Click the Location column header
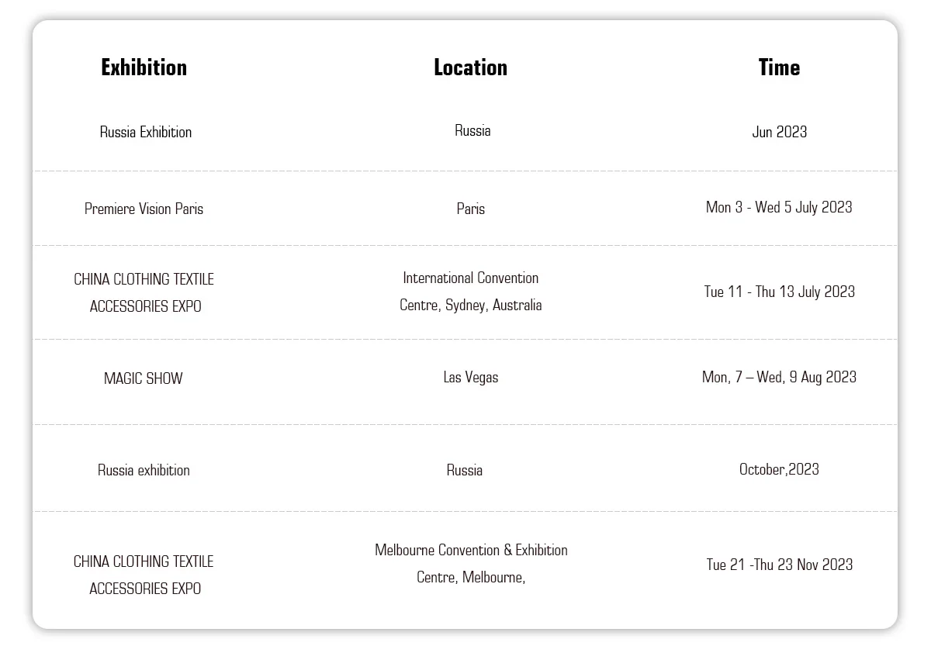This screenshot has width=931, height=646. (470, 67)
